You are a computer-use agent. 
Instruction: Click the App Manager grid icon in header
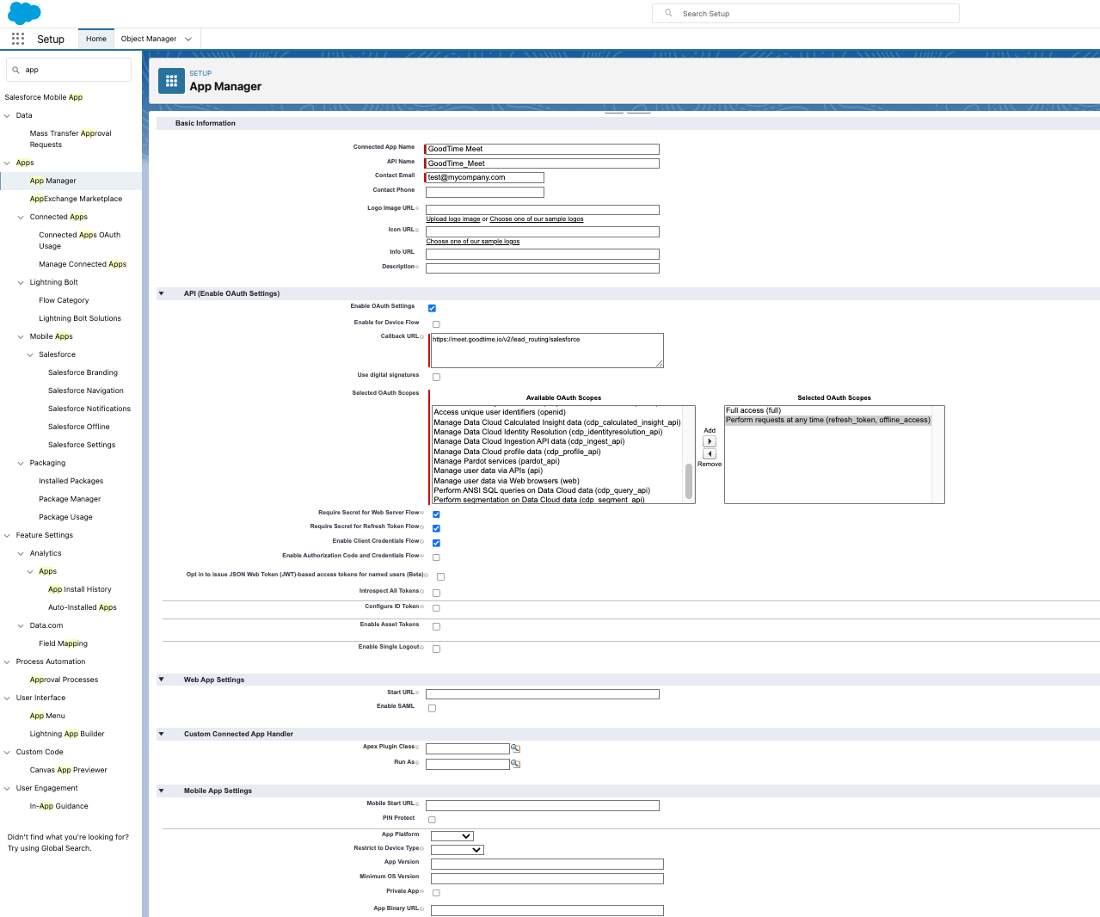pyautogui.click(x=171, y=81)
